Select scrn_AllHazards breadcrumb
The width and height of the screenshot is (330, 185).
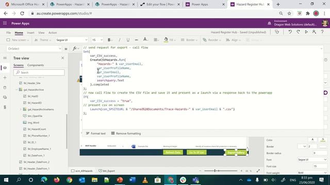click(x=81, y=171)
